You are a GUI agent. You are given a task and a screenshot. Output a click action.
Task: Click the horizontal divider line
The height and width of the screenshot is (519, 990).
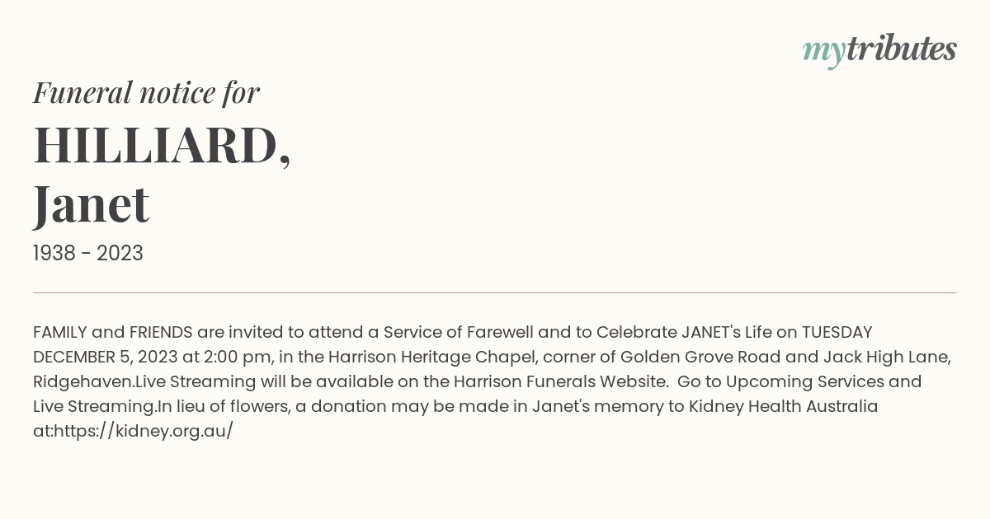click(495, 292)
